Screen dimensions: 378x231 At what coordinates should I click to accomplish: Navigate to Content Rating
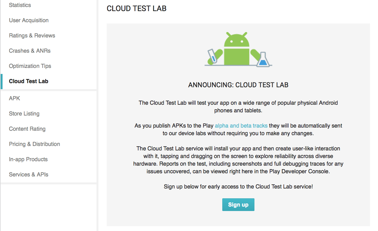(x=27, y=129)
